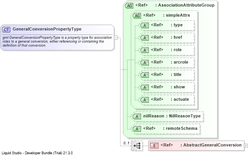Collapse the GeneralConversionPropertyType node

(116, 38)
